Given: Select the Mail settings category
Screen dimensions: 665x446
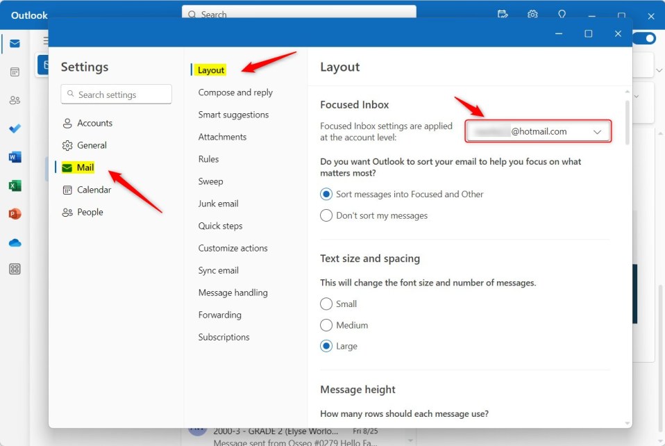Looking at the screenshot, I should (x=78, y=167).
